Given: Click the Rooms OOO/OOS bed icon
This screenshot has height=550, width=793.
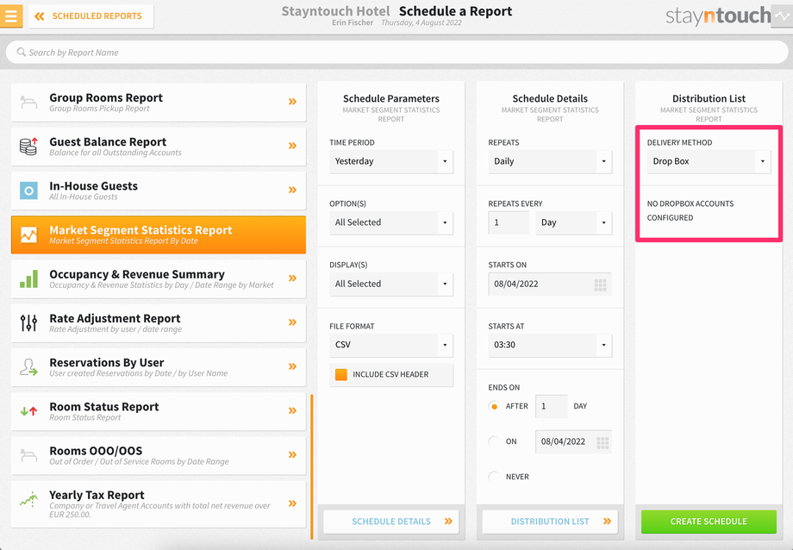Looking at the screenshot, I should [x=28, y=455].
